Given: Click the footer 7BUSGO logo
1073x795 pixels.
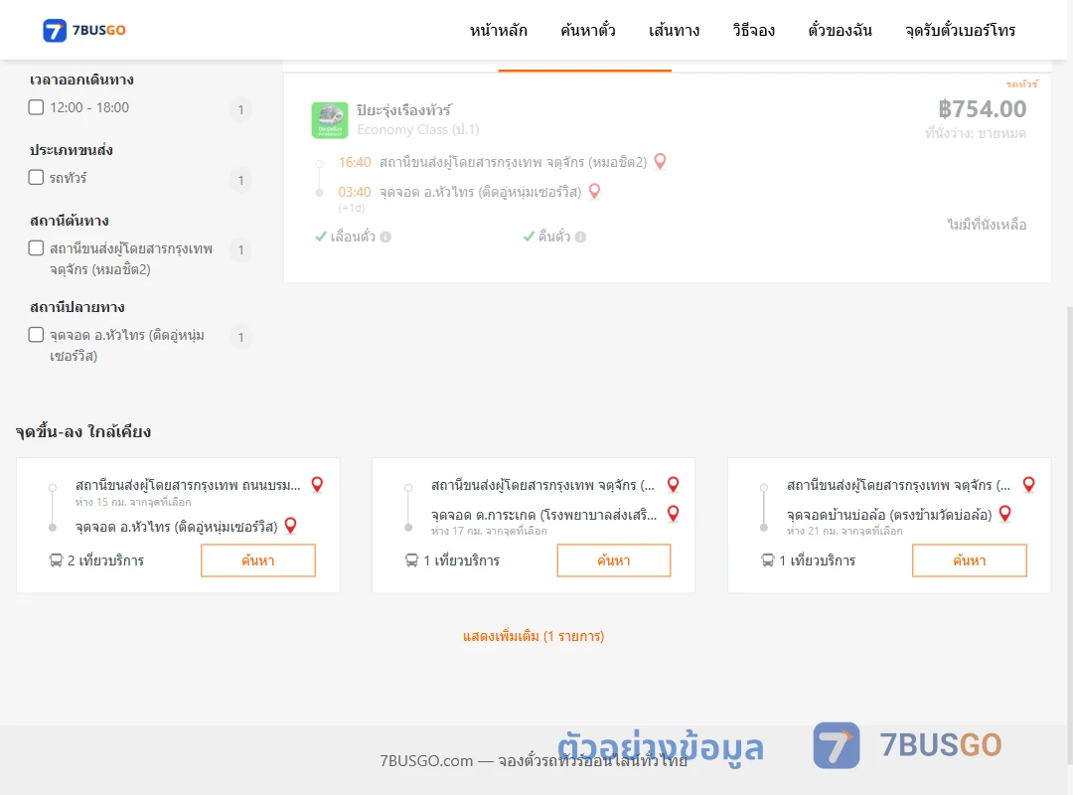Looking at the screenshot, I should tap(907, 745).
